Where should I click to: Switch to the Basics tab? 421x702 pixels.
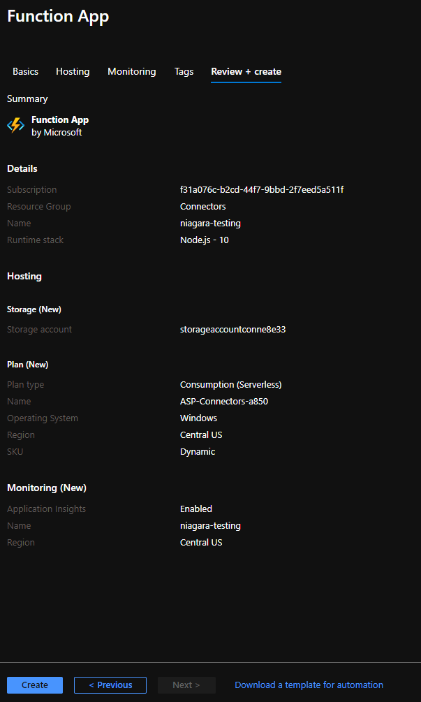click(26, 71)
